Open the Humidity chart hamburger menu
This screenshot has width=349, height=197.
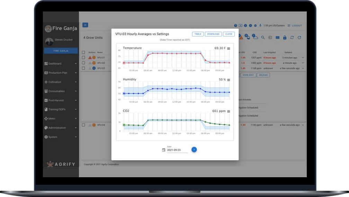point(229,80)
